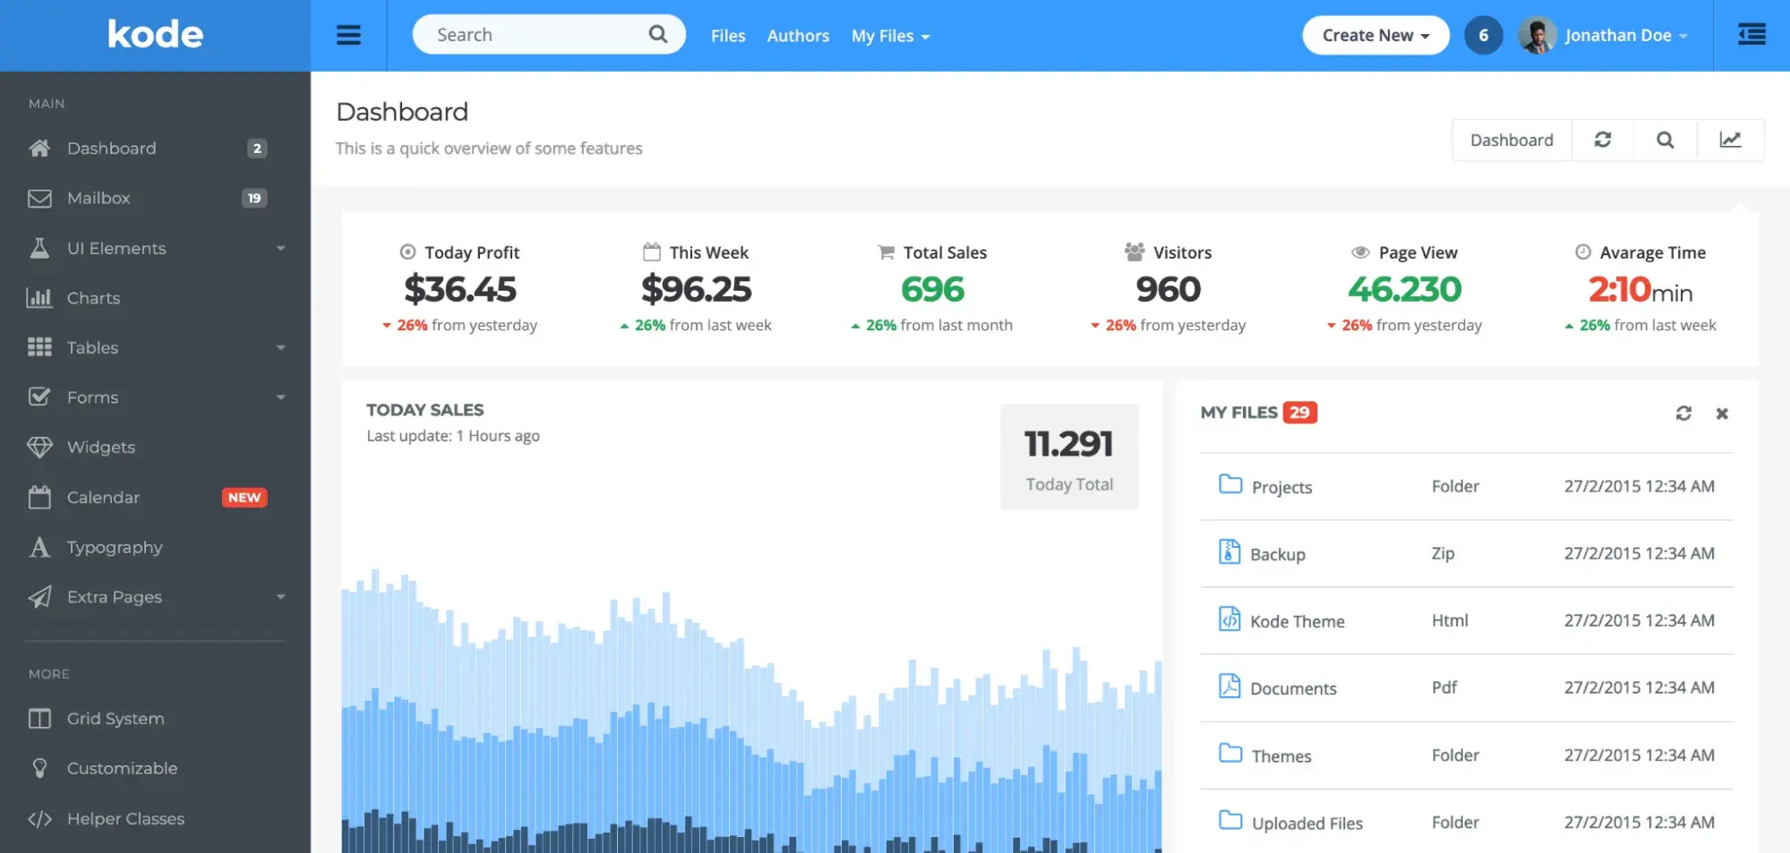Screen dimensions: 1790x853
Task: Open Mailbox in the sidebar
Action: point(98,198)
